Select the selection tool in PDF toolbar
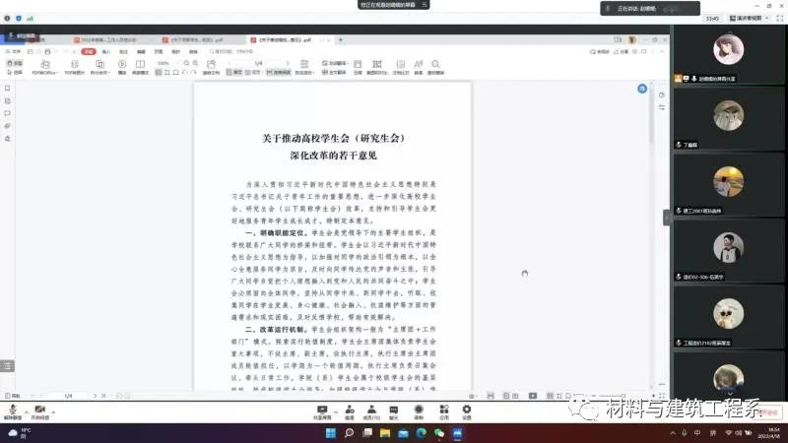The width and height of the screenshot is (788, 443). [x=15, y=72]
